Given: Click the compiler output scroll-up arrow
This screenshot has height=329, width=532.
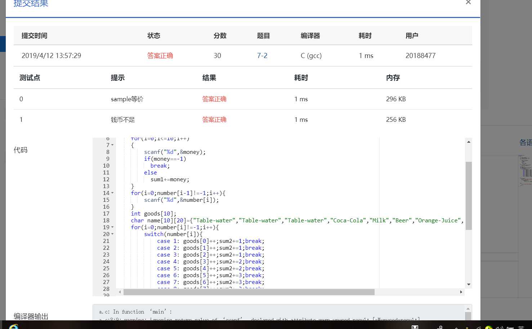Looking at the screenshot, I should [x=468, y=308].
